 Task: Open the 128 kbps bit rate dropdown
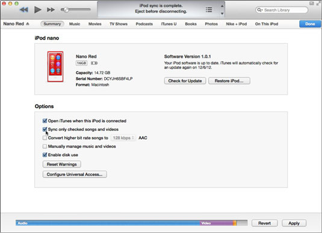coord(123,138)
